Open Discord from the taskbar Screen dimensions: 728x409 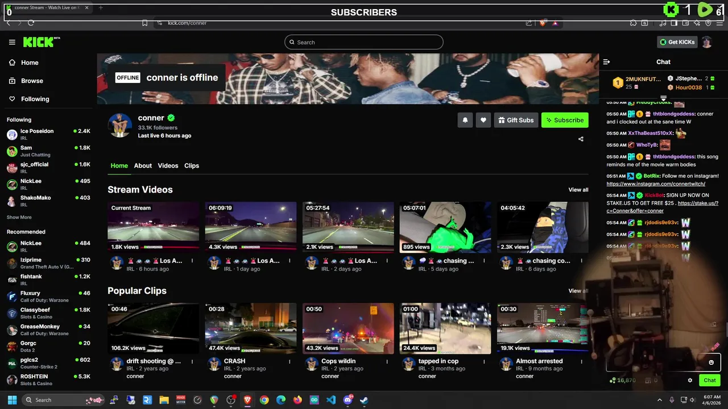pyautogui.click(x=348, y=400)
